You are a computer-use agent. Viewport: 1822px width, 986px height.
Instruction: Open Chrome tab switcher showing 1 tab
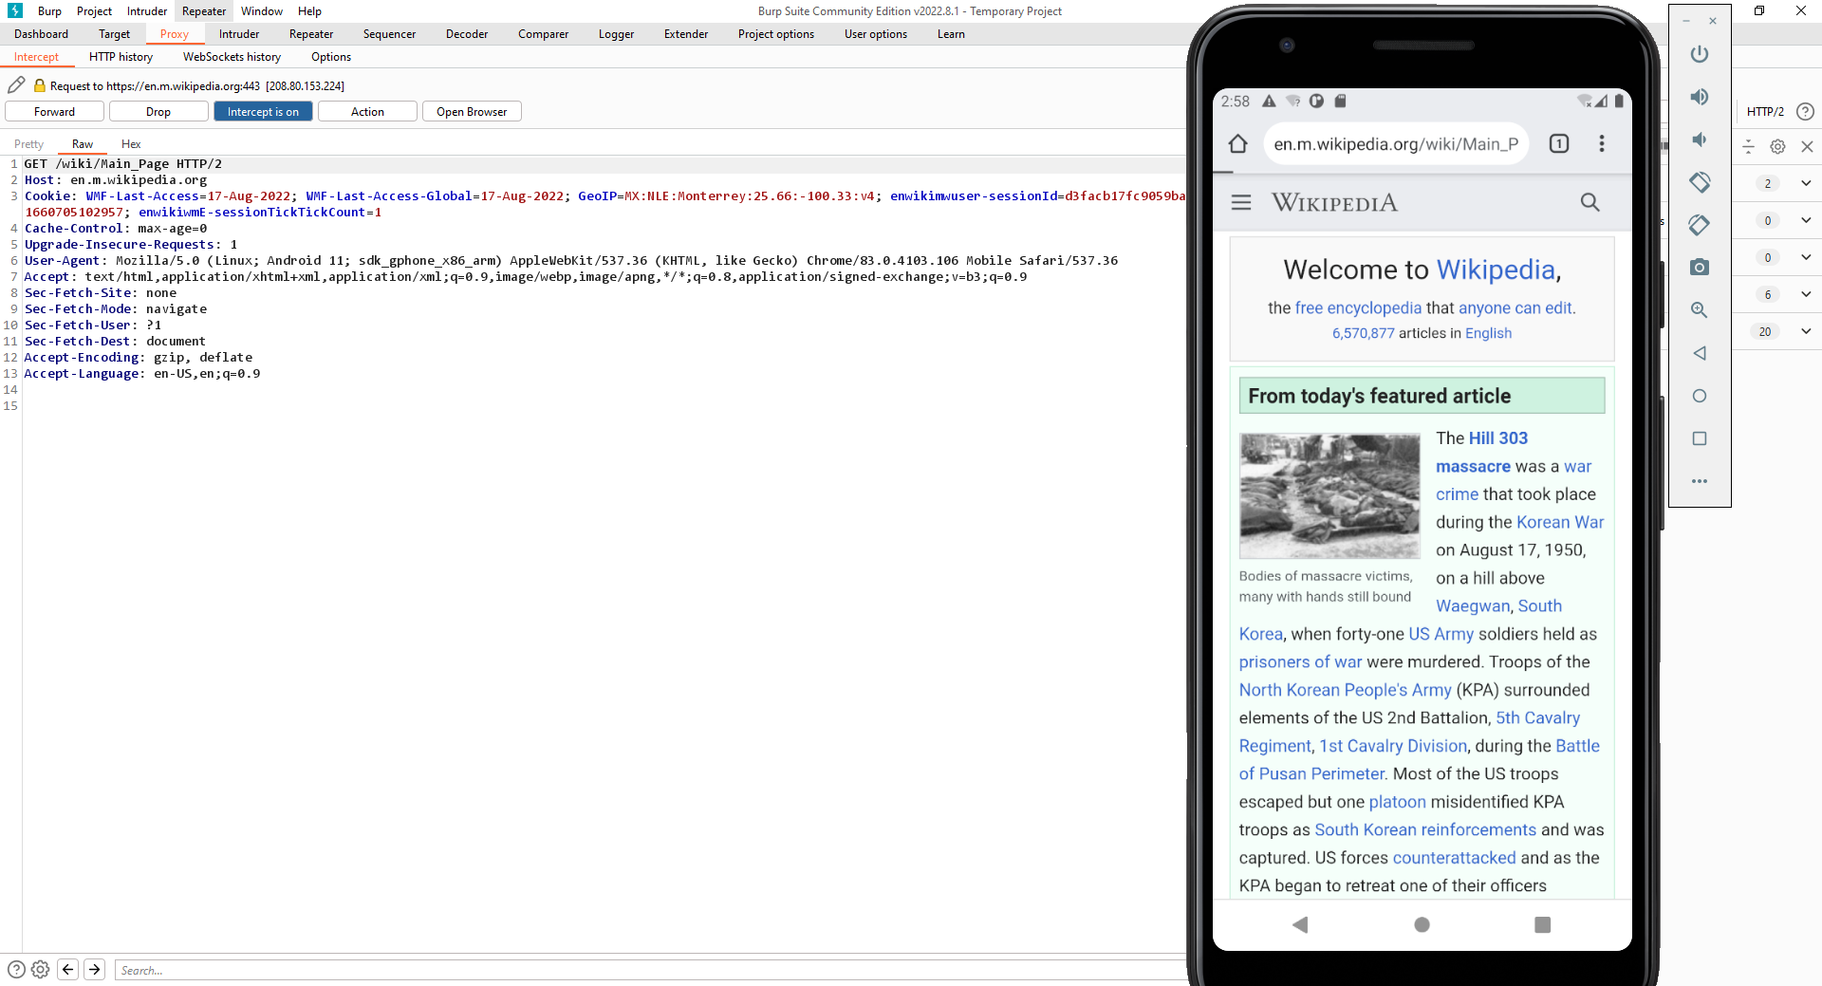pos(1559,143)
